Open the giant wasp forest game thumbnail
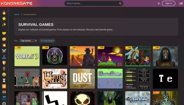Image resolution: width=184 pixels, height=105 pixels. coord(138,56)
